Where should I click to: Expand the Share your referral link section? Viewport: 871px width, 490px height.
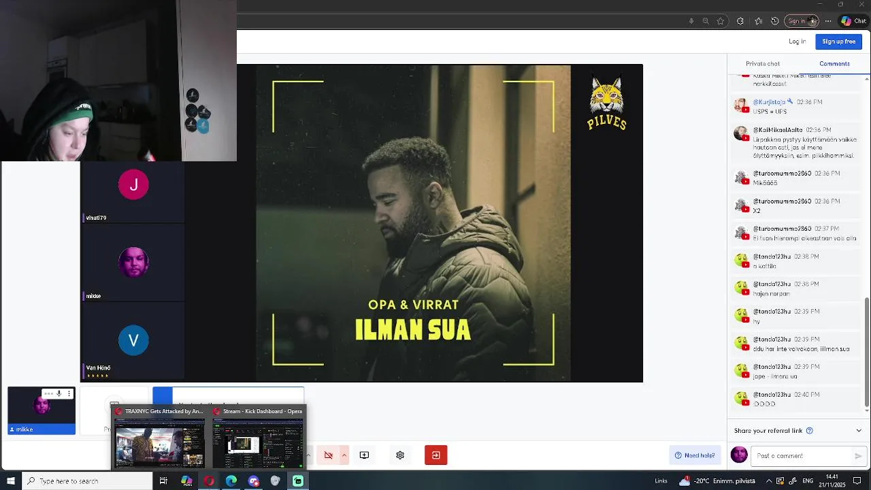coord(858,430)
